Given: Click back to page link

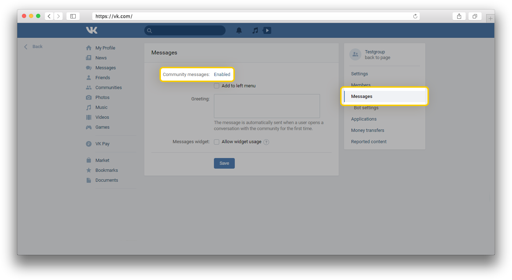Looking at the screenshot, I should pos(378,58).
